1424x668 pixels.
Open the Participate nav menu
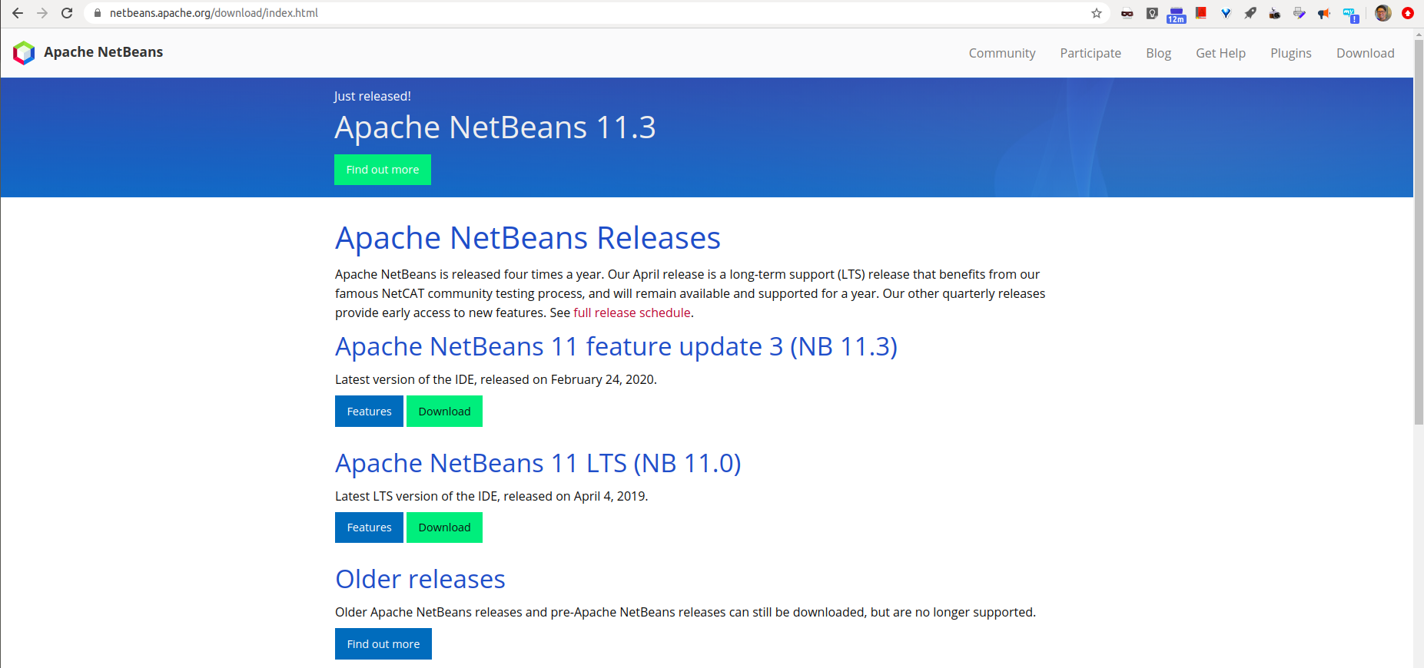(1090, 53)
